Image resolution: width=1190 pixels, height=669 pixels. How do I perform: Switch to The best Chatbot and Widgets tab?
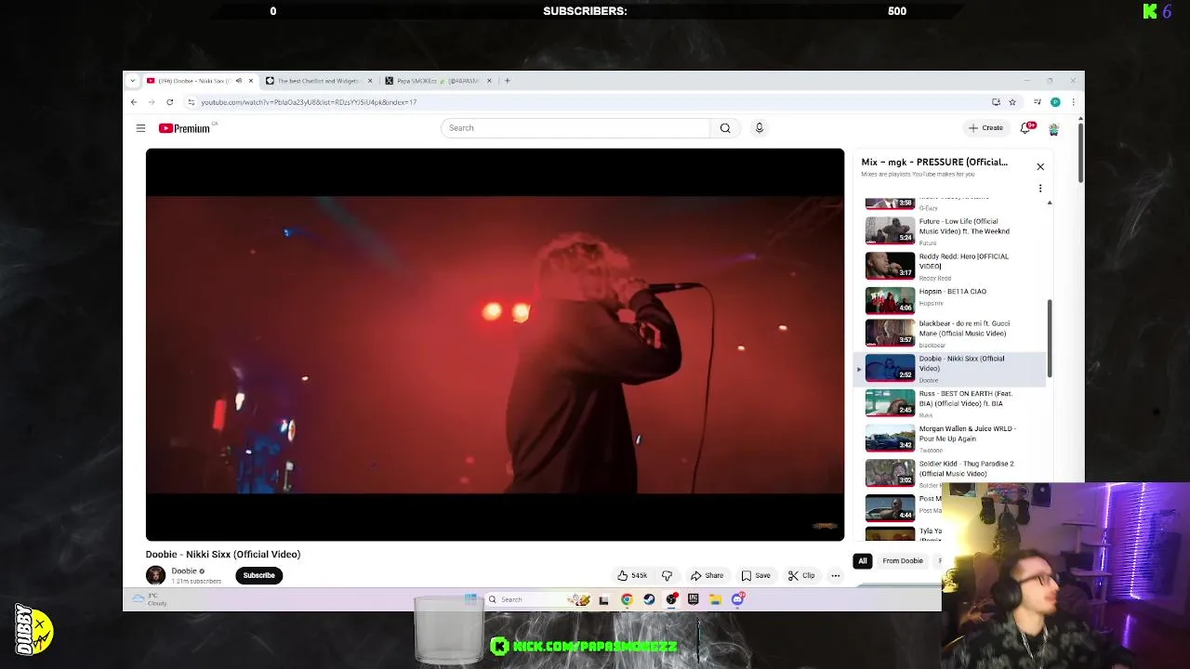click(x=317, y=81)
